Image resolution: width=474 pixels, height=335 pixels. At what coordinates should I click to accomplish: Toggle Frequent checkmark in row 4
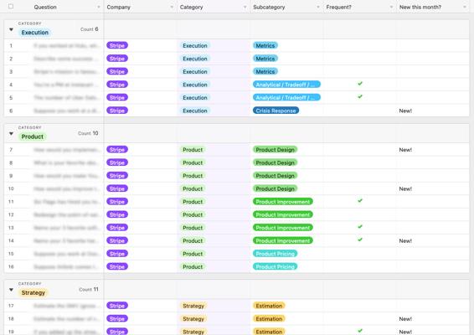click(360, 84)
